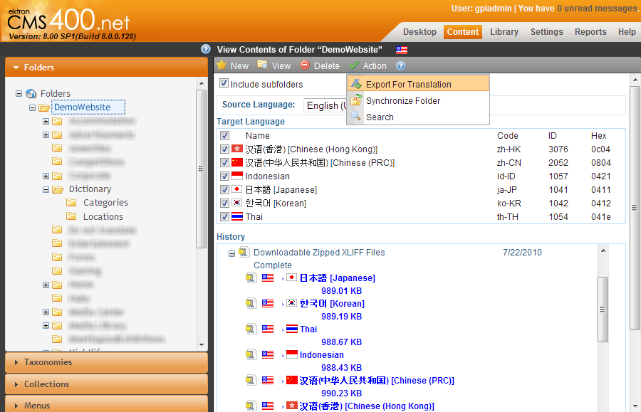
Task: Click the zip file icon in Korean history row
Action: tap(251, 303)
